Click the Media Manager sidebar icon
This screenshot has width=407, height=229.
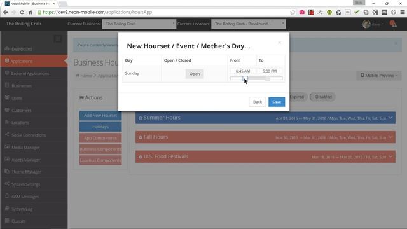pyautogui.click(x=7, y=147)
